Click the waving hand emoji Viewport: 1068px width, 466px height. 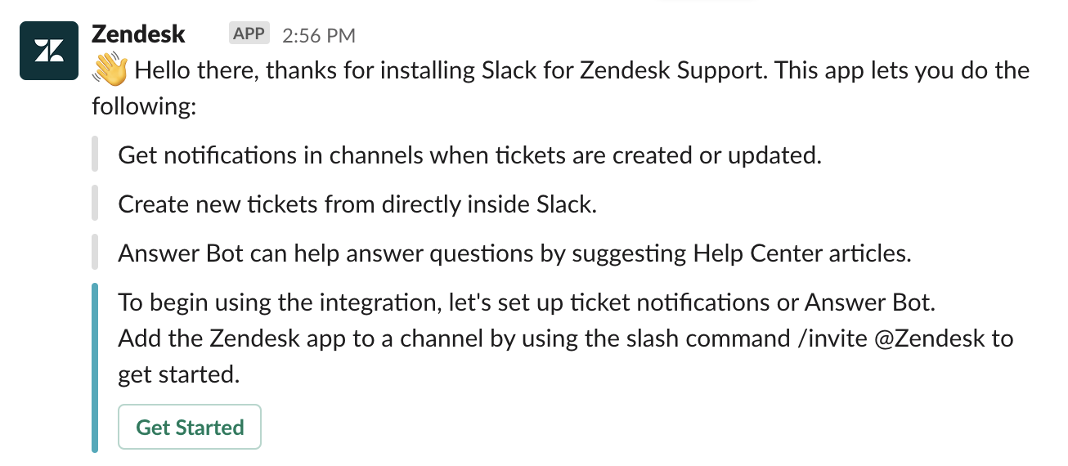110,71
